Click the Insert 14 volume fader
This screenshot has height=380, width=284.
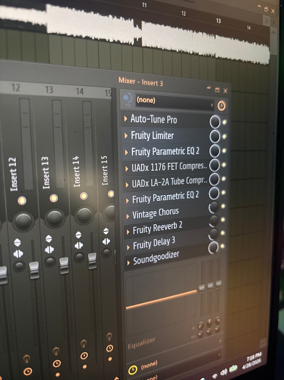[92, 261]
